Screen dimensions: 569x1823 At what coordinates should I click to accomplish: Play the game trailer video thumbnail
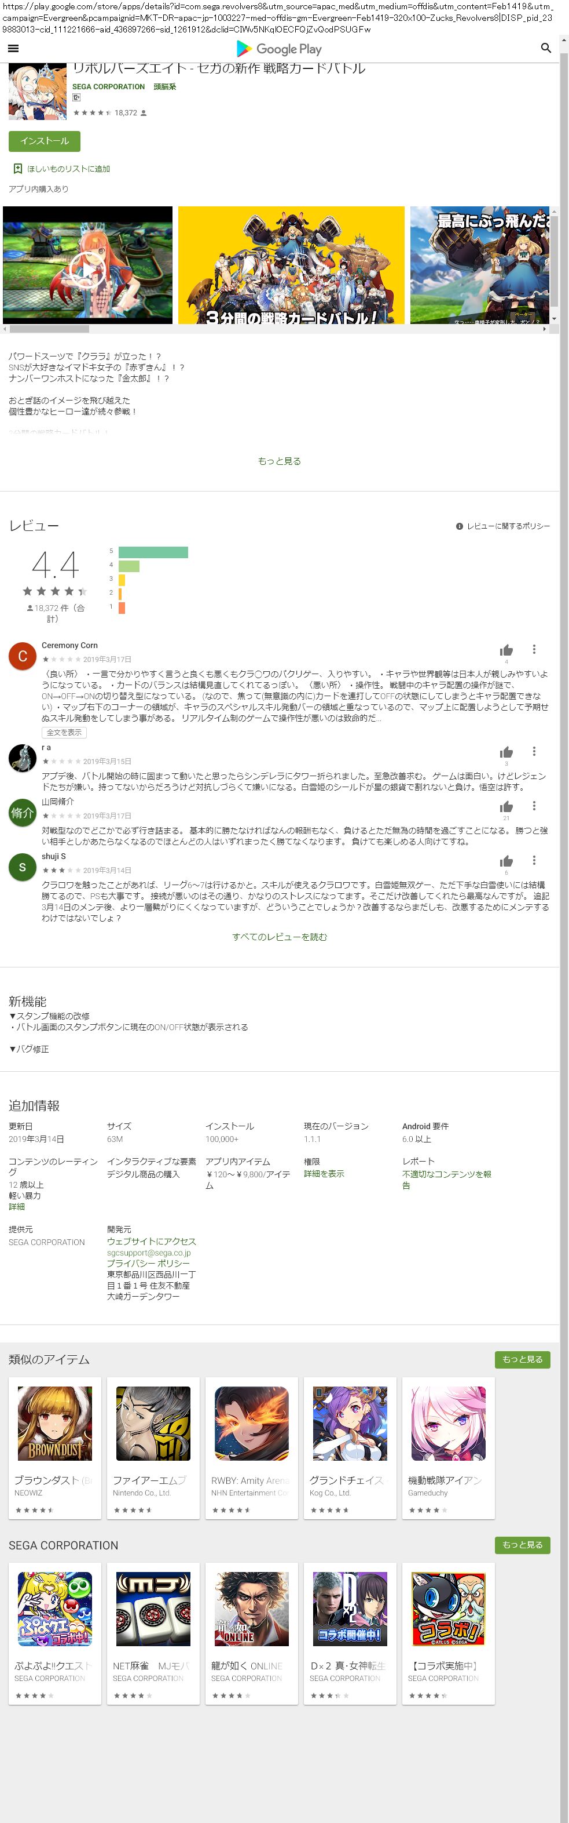(x=87, y=265)
